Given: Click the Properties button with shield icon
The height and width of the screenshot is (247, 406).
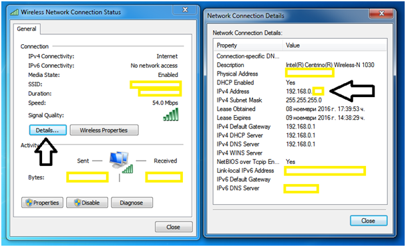Looking at the screenshot, I should [x=42, y=203].
